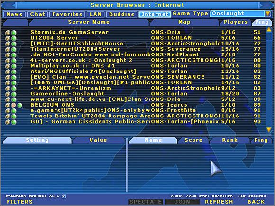The width and height of the screenshot is (275, 206).
Task: Sort server list by Ping column header
Action: 262,22
